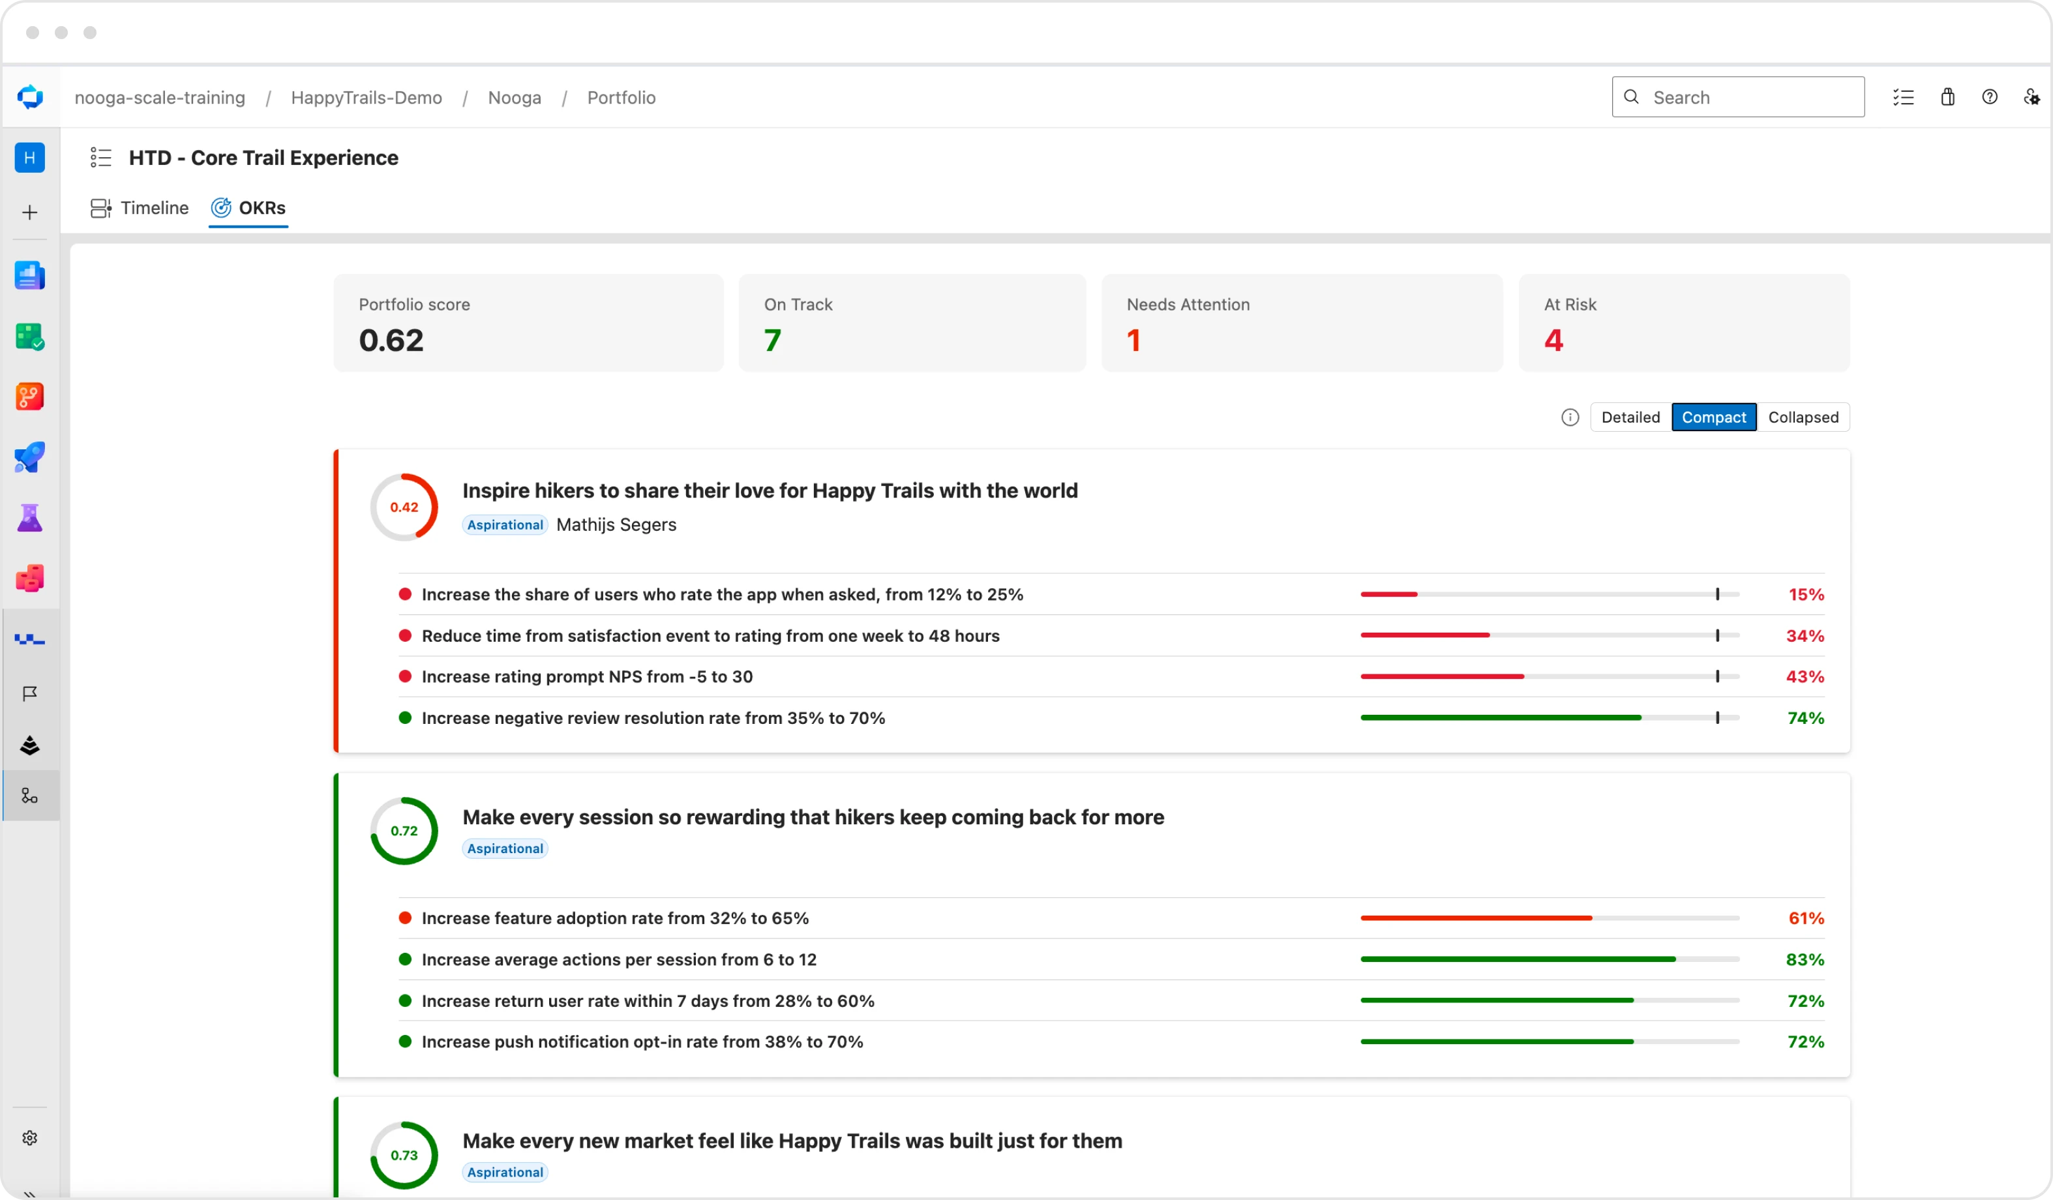Click progress bar for negative review resolution
The height and width of the screenshot is (1200, 2053).
point(1550,718)
